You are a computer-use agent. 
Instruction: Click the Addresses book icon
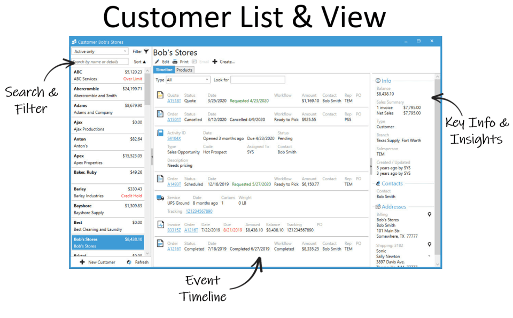(378, 207)
